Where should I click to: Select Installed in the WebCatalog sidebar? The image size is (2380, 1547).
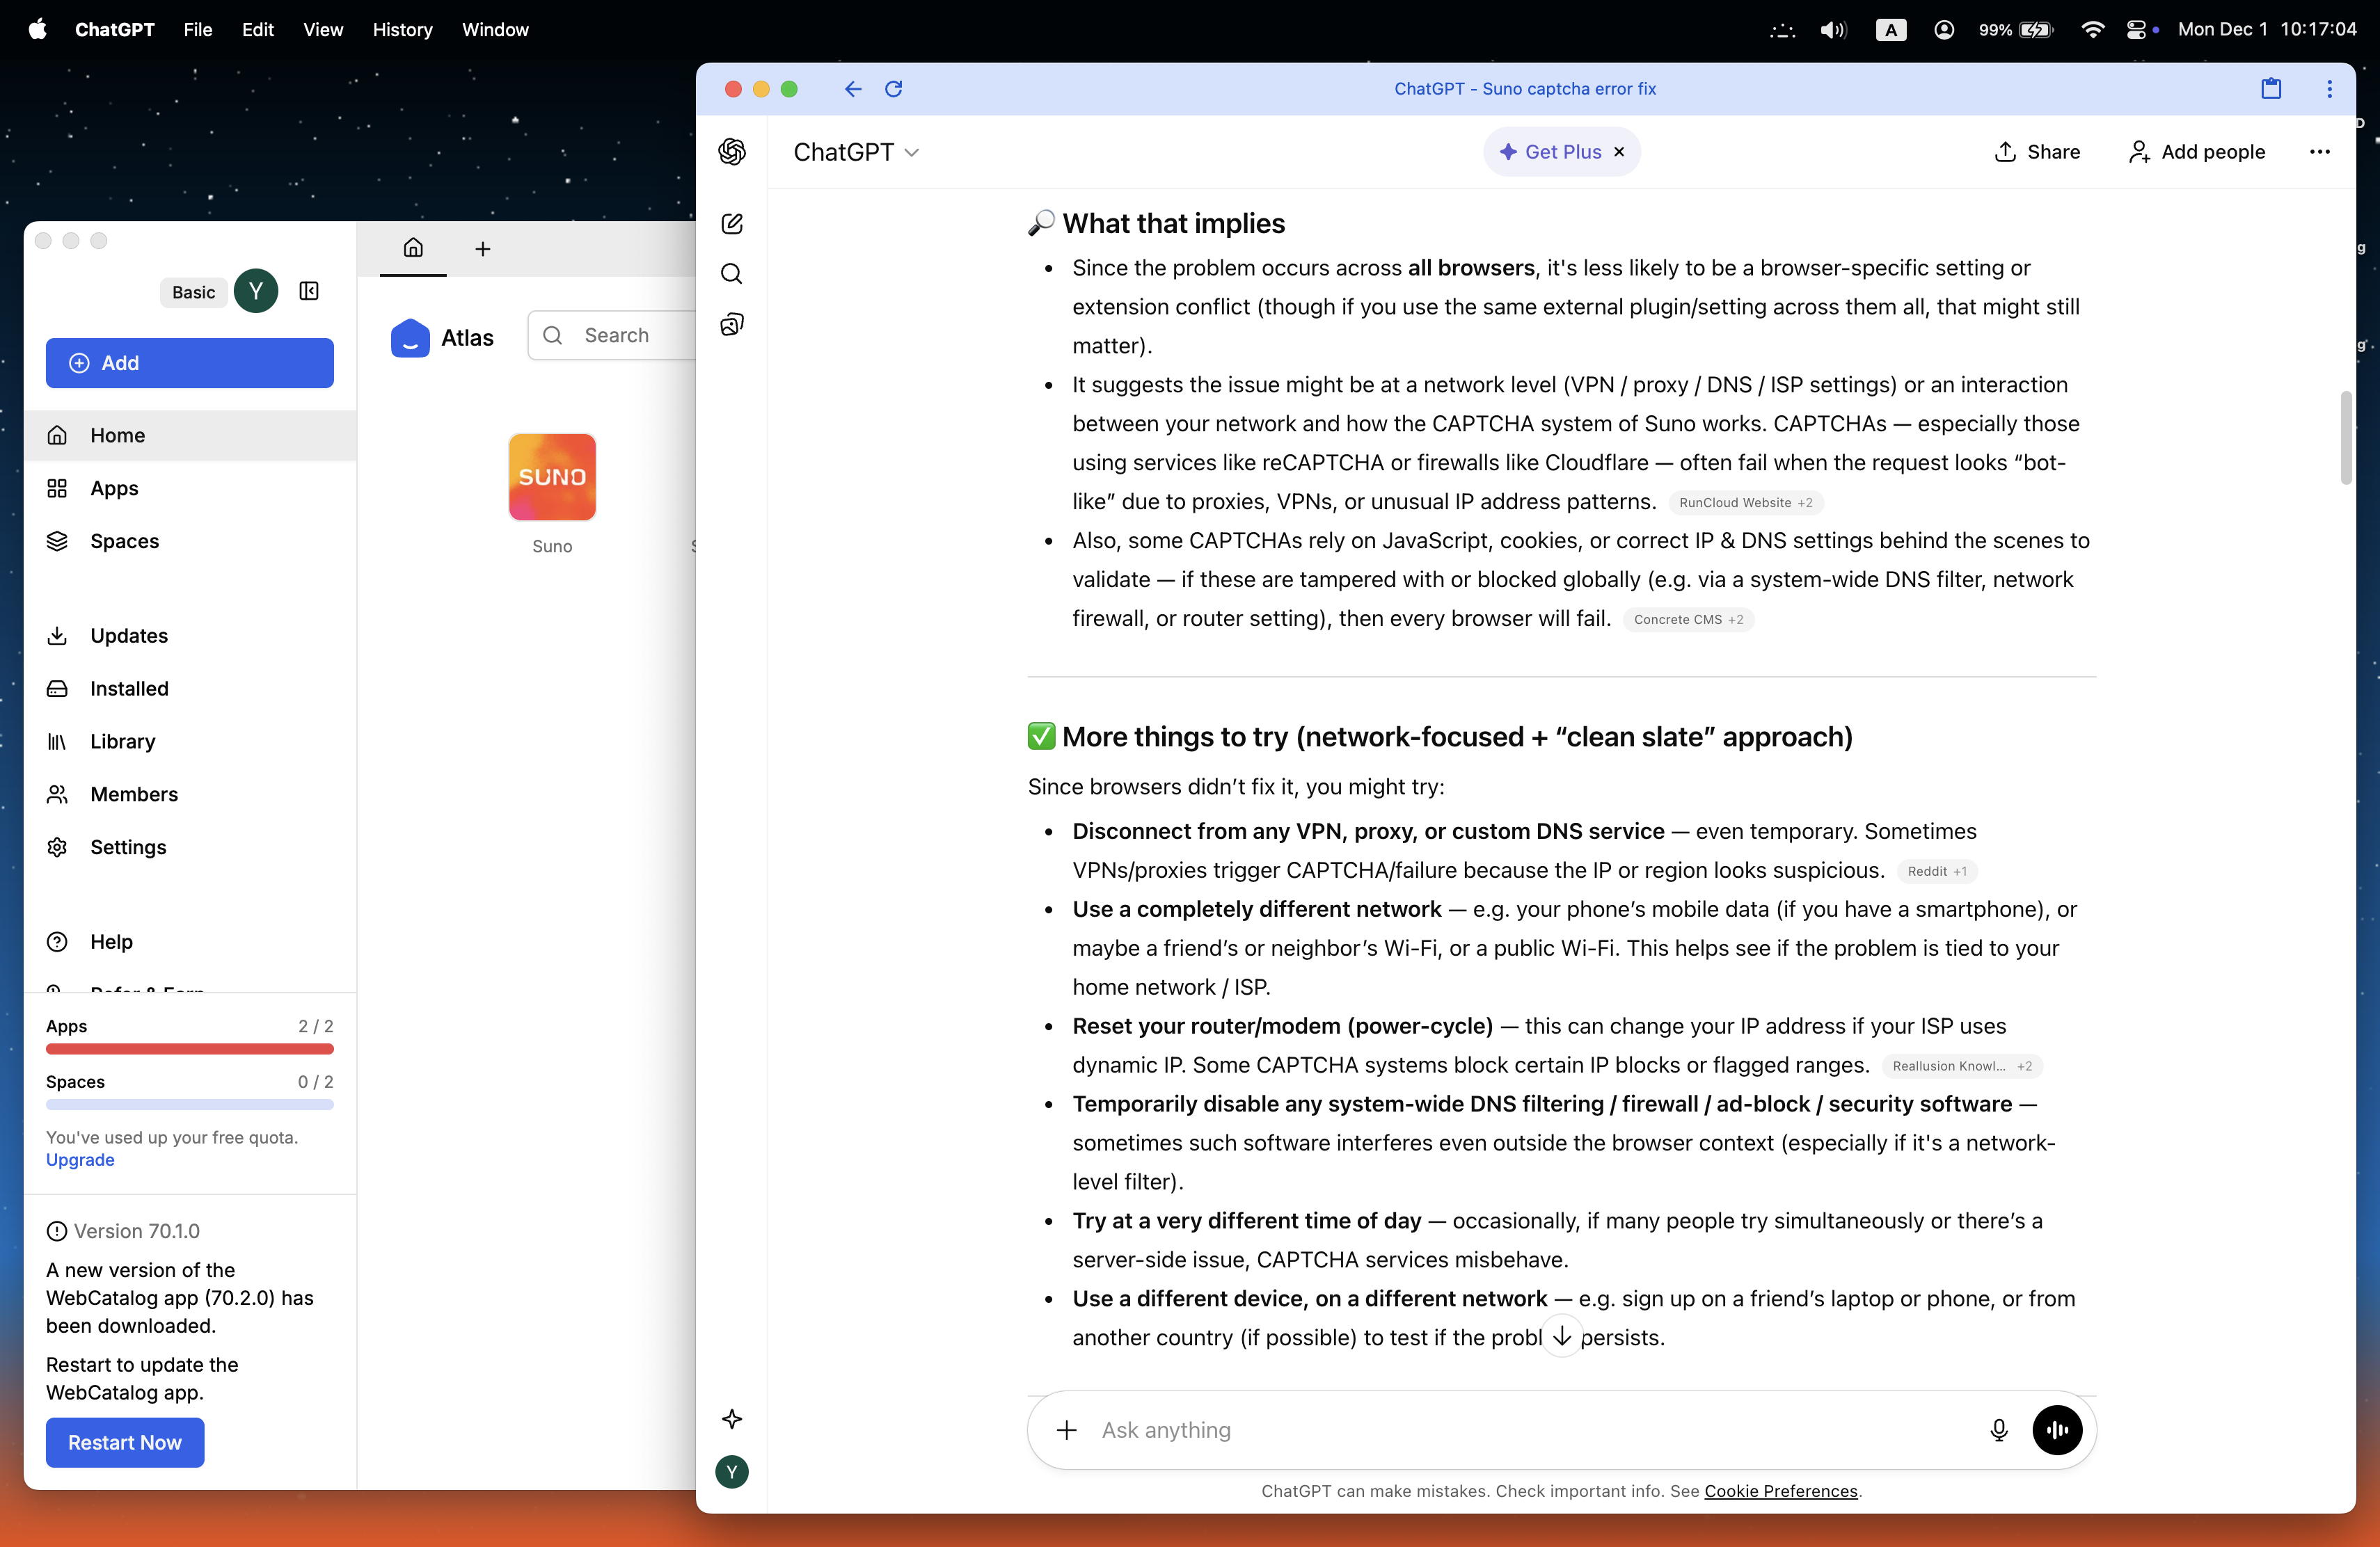pyautogui.click(x=129, y=689)
